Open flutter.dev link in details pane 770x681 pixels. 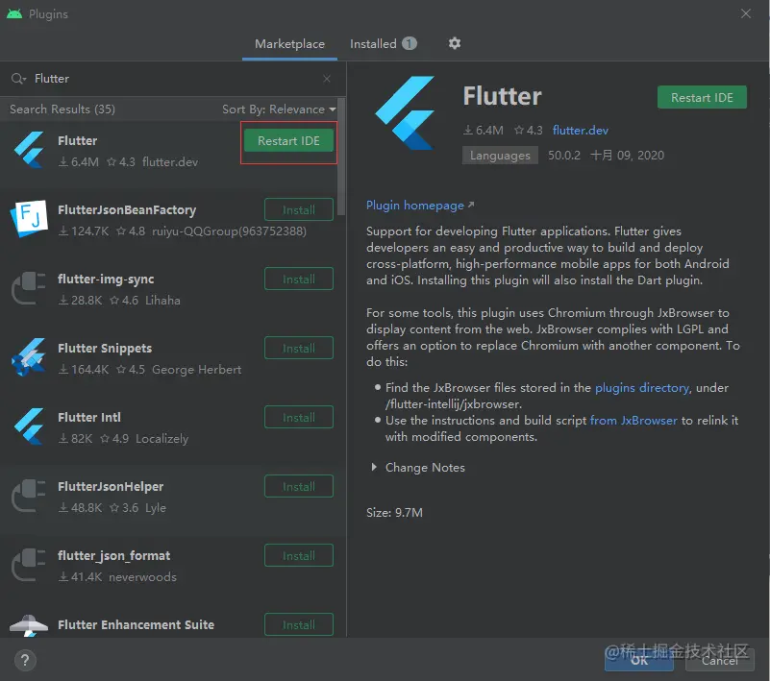click(580, 130)
